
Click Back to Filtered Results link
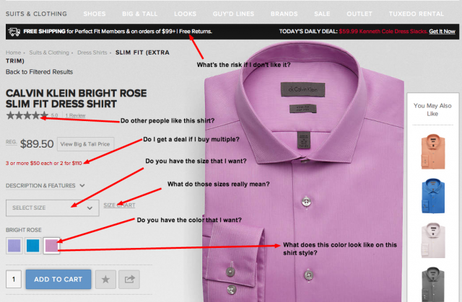tap(39, 72)
